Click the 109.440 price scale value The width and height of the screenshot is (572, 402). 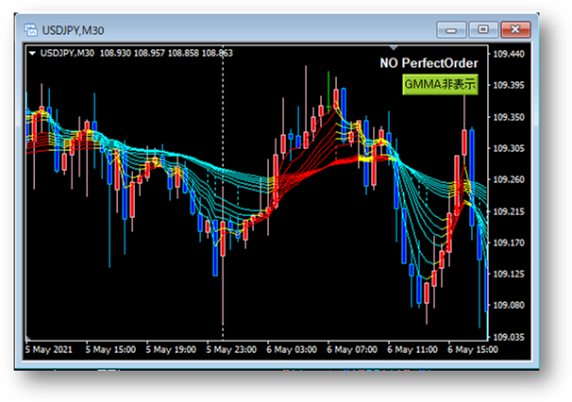point(509,54)
